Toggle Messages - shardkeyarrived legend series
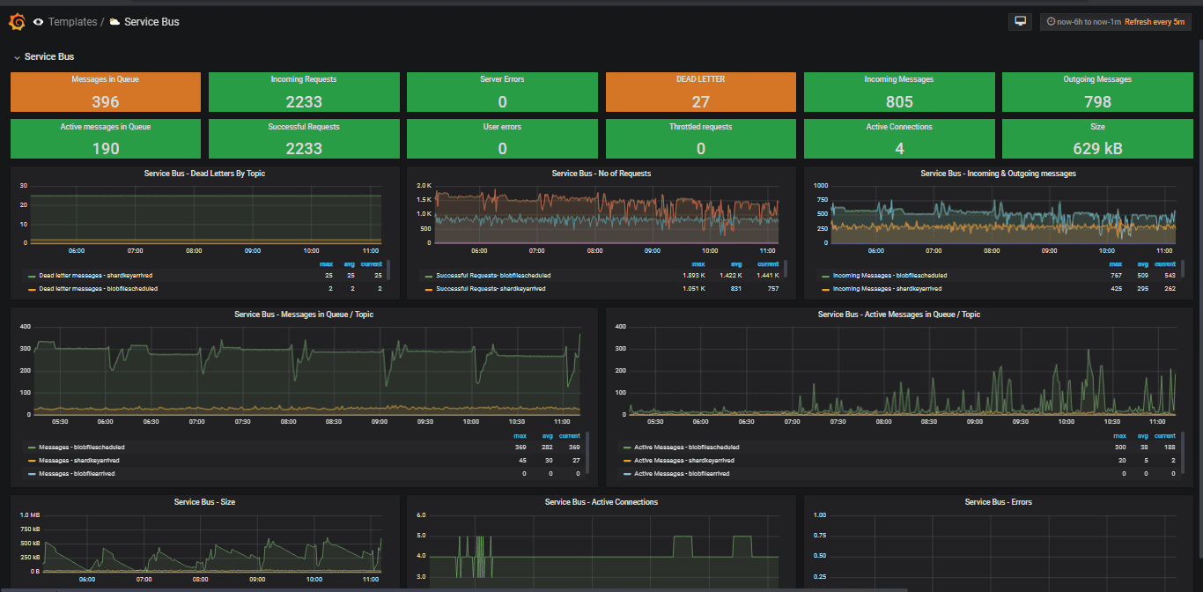Screen dimensions: 1203x592 pyautogui.click(x=79, y=460)
